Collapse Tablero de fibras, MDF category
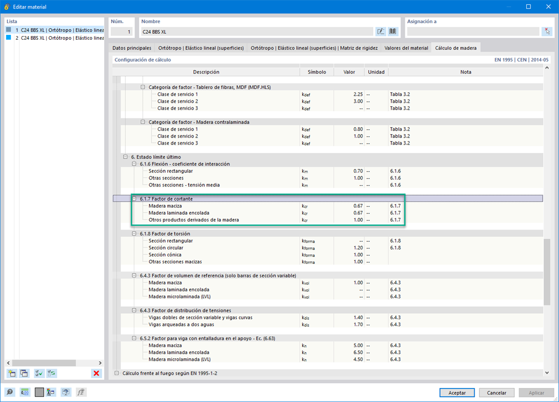Viewport: 559px width, 402px height. [x=142, y=87]
